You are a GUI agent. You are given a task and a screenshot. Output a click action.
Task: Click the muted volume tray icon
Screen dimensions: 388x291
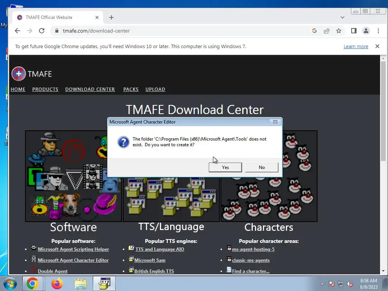click(x=350, y=284)
